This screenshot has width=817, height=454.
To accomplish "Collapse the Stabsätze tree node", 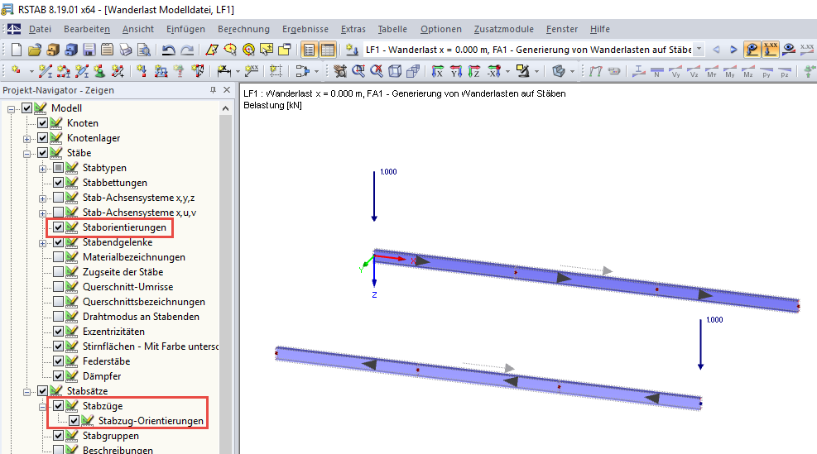I will click(26, 391).
